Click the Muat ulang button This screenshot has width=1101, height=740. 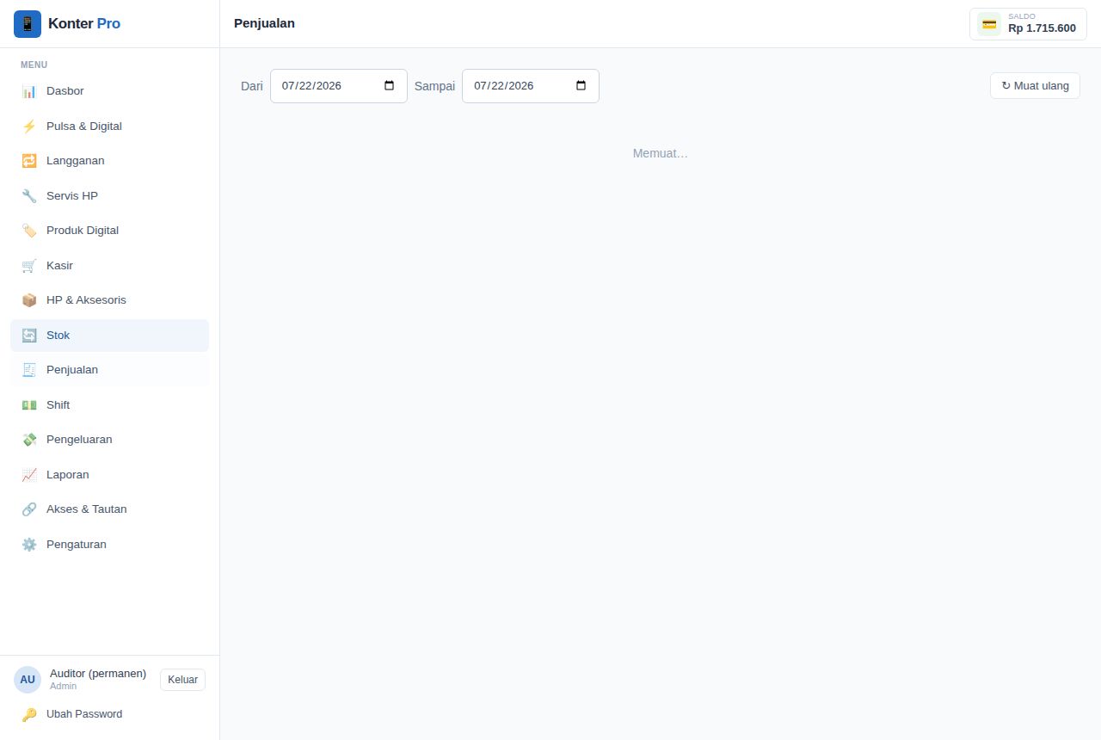[x=1035, y=86]
